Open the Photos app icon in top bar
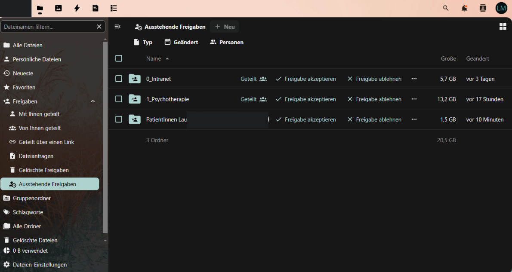Image resolution: width=512 pixels, height=272 pixels. coord(59,8)
